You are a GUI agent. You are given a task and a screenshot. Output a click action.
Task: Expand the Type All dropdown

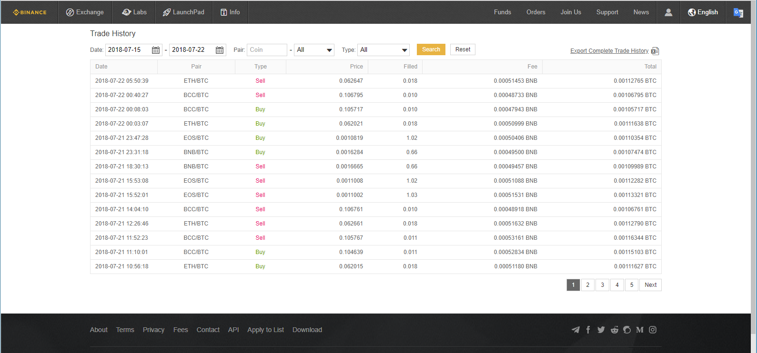[384, 50]
